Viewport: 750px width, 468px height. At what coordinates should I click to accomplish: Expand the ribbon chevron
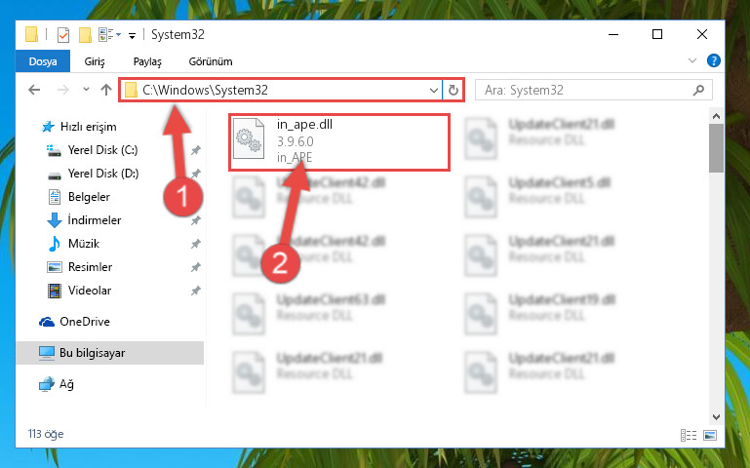691,60
